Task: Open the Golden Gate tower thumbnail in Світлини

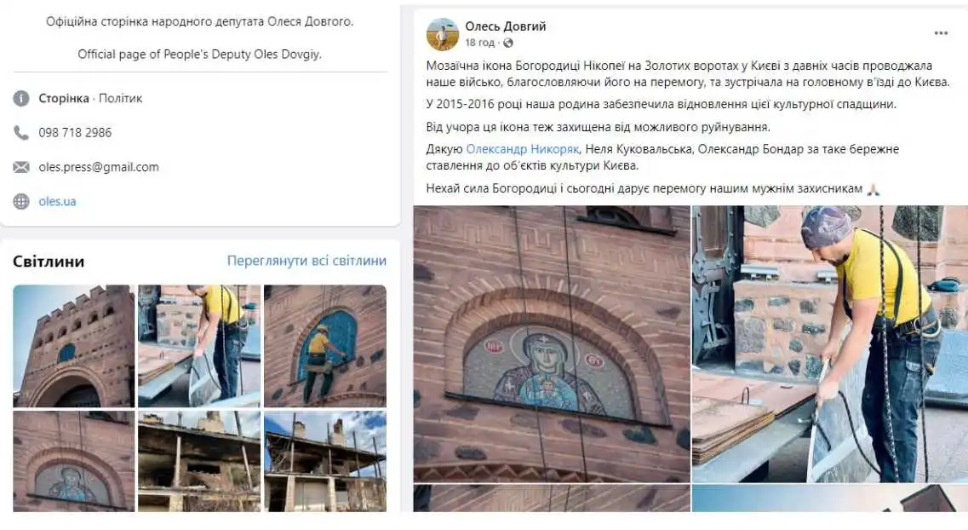Action: coord(73,346)
